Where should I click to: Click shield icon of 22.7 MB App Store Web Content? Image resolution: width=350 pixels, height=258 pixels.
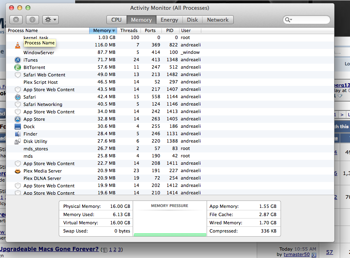pyautogui.click(x=18, y=164)
